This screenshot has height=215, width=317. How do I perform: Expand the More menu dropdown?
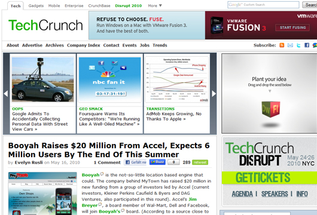pyautogui.click(x=155, y=5)
